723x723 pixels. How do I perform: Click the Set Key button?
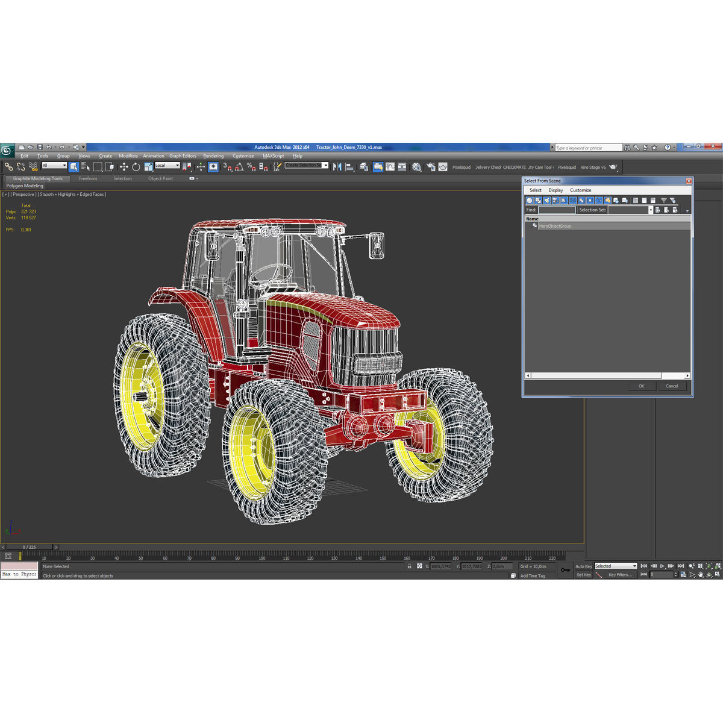click(x=584, y=575)
